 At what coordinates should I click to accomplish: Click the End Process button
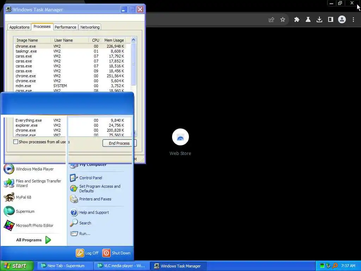coord(119,143)
